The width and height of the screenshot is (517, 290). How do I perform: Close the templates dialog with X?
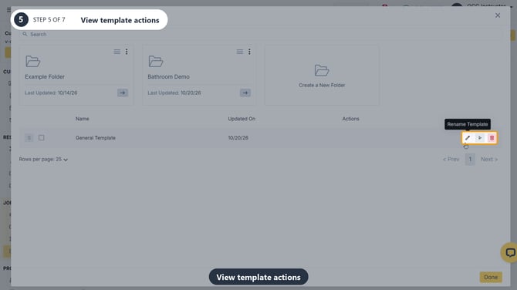tap(498, 15)
